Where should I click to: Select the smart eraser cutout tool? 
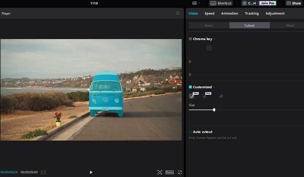click(204, 96)
